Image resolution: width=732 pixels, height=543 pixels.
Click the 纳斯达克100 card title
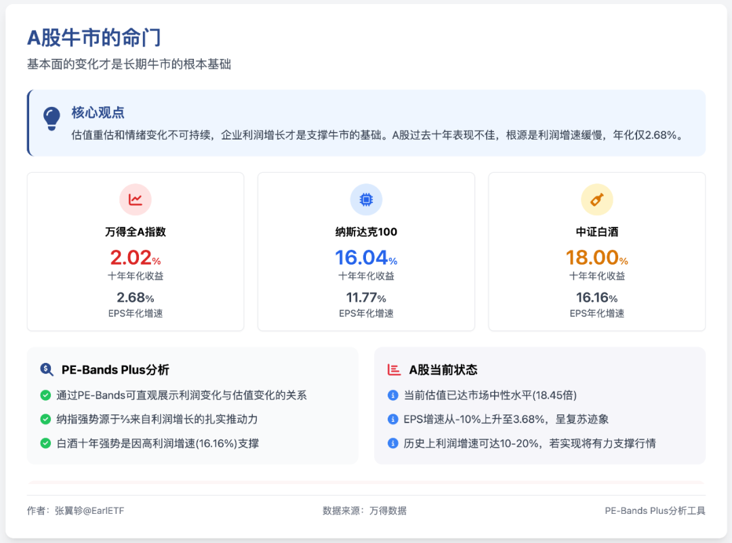coord(366,232)
